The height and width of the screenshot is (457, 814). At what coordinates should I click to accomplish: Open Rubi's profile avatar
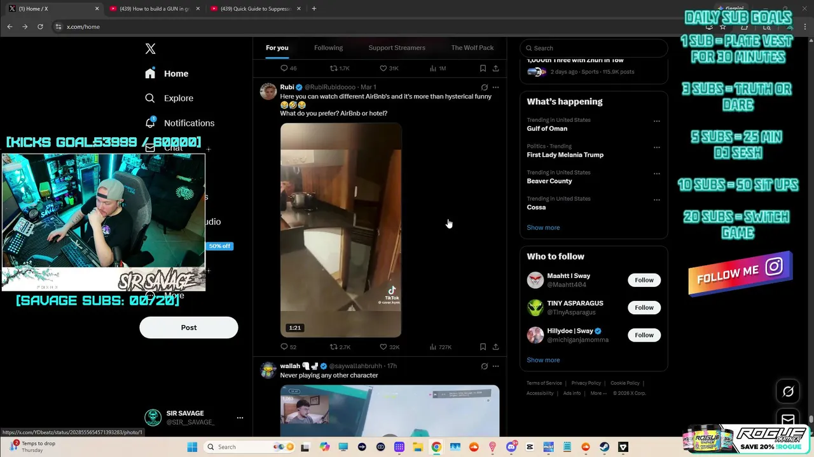click(x=268, y=91)
